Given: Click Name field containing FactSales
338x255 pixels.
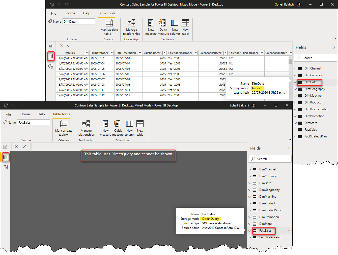Looking at the screenshot, I should tap(34, 122).
